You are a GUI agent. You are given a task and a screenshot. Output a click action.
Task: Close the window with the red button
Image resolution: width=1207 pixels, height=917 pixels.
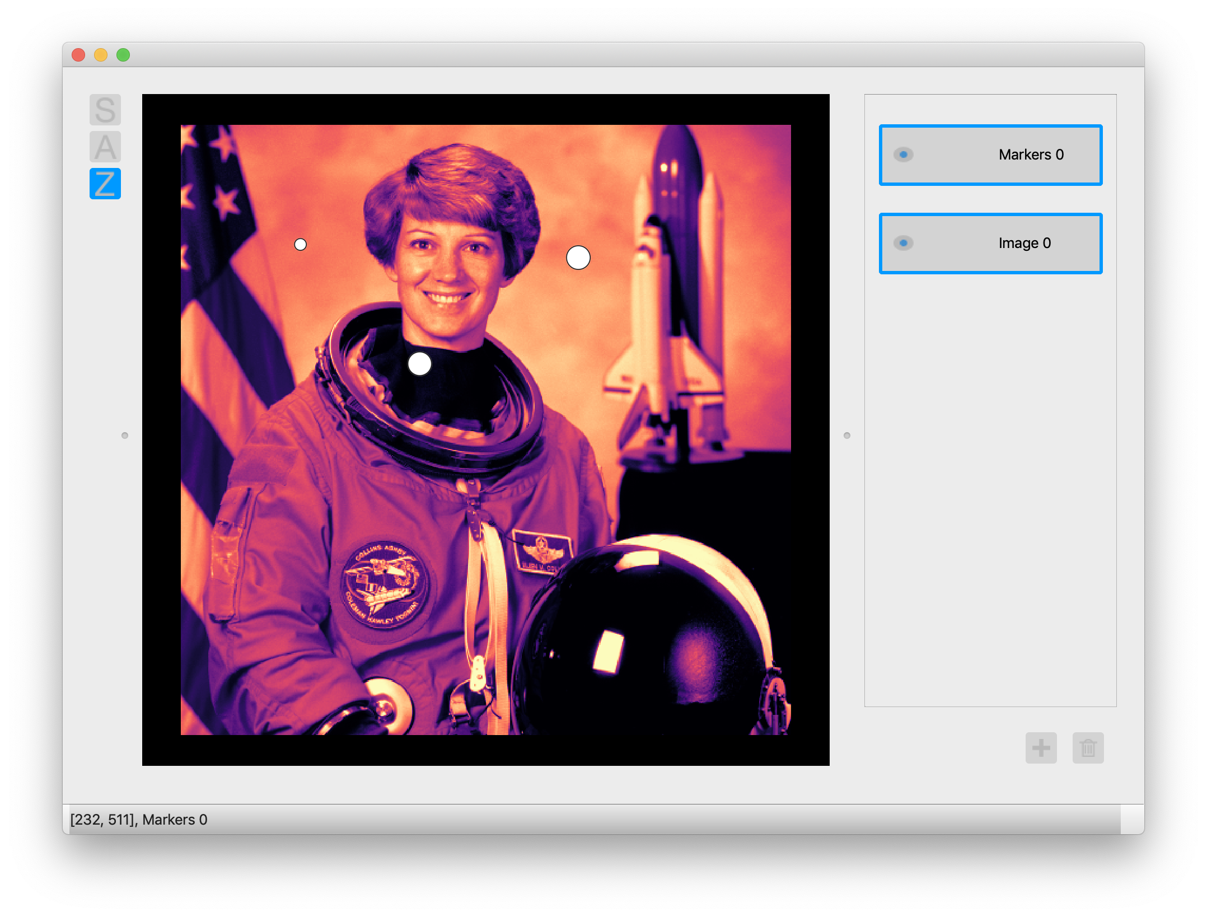coord(78,55)
